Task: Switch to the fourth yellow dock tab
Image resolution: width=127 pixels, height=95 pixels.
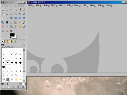Action: point(13,42)
